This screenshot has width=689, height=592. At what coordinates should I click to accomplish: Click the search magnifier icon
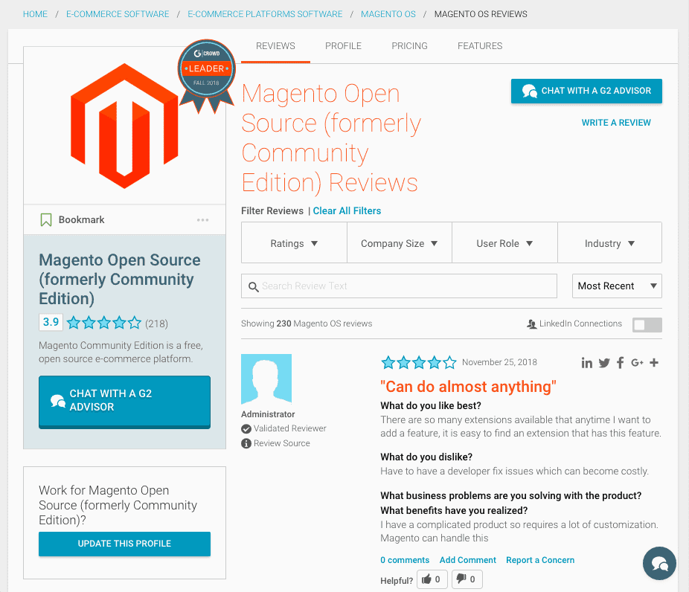(253, 287)
